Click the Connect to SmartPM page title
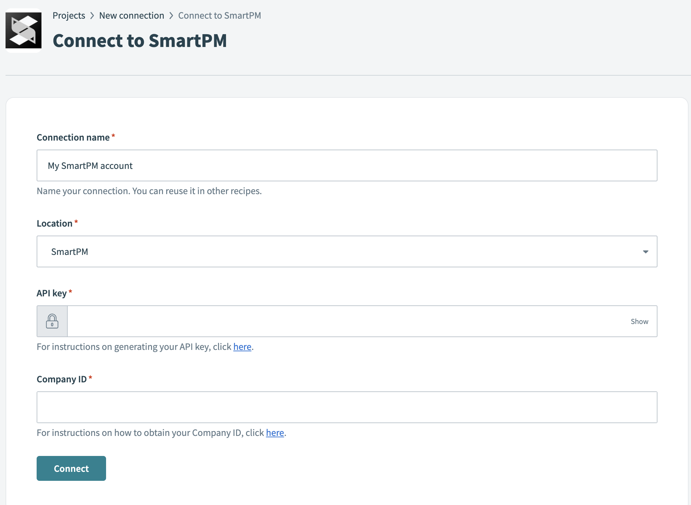 click(x=140, y=40)
